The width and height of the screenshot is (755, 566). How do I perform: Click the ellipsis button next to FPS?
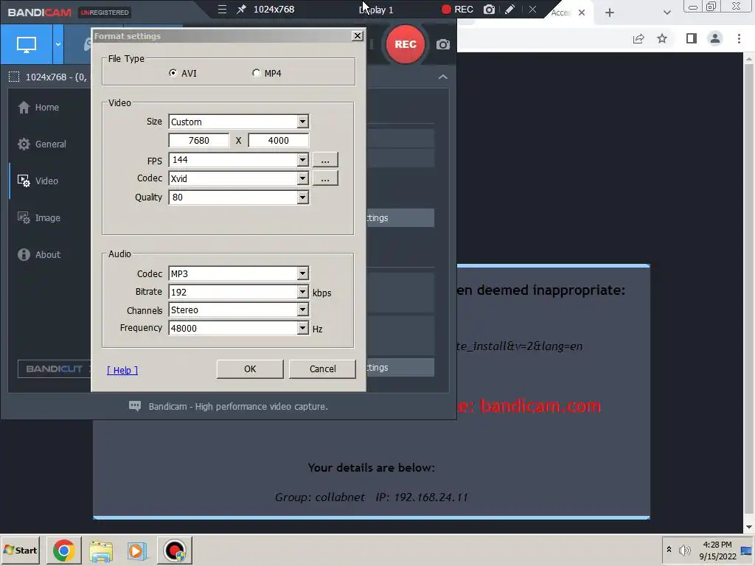[x=325, y=160]
